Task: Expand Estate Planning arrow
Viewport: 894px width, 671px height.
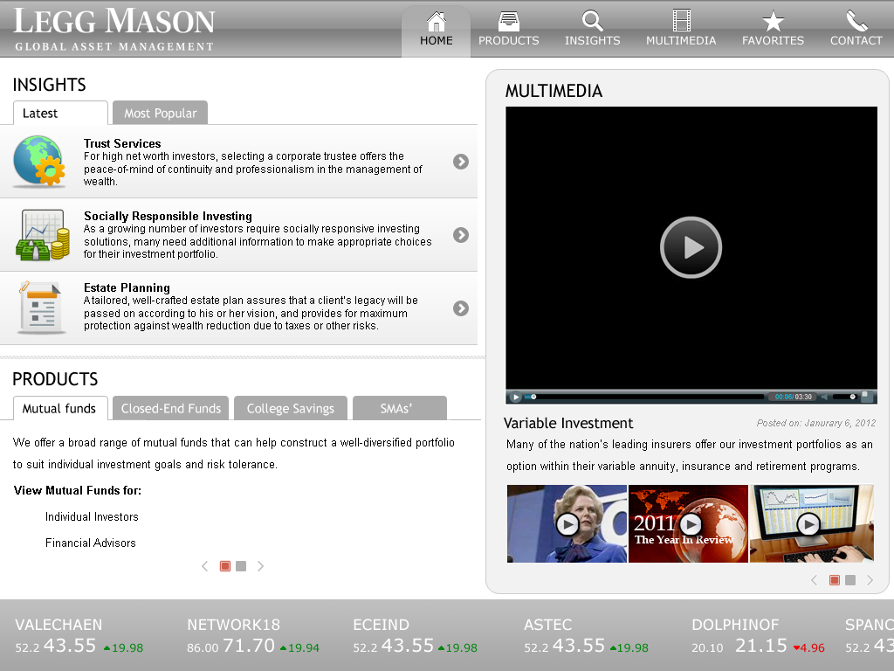Action: (x=461, y=308)
